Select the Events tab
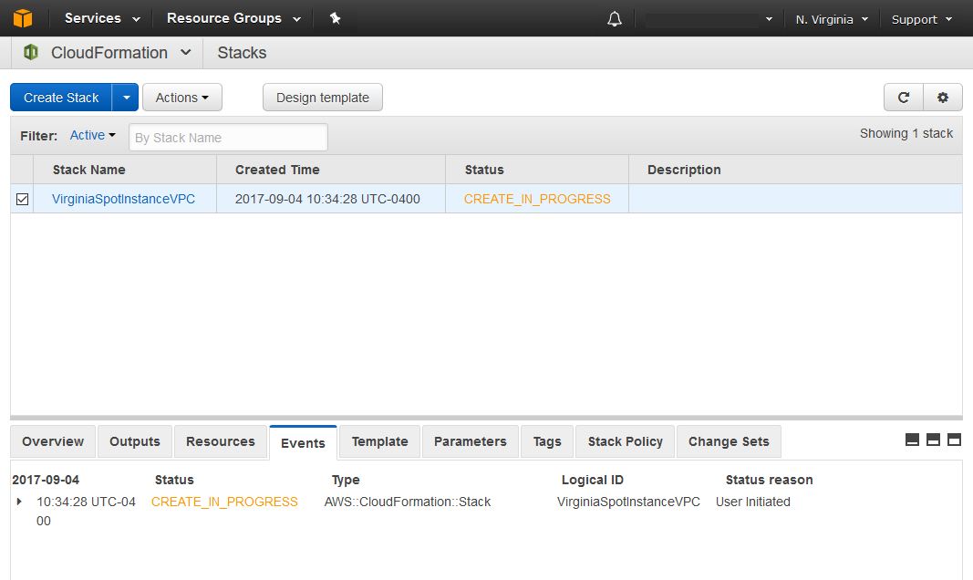The image size is (973, 580). 303,443
